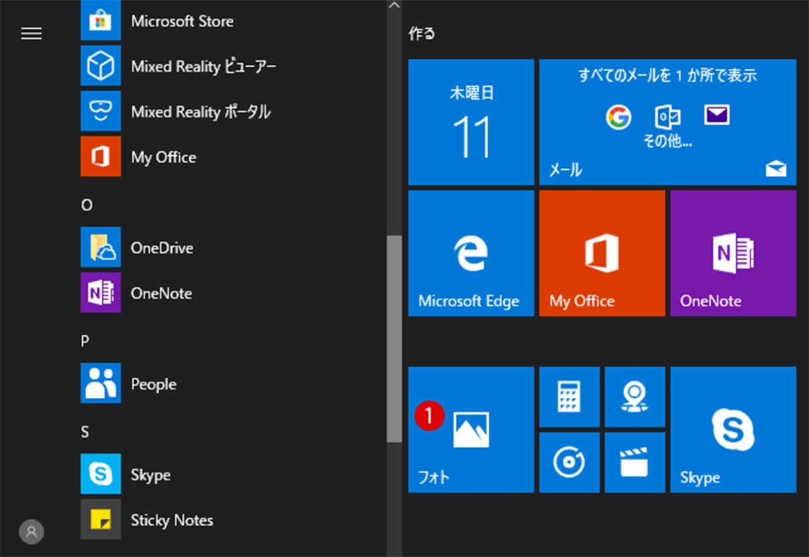
Task: Open Sticky Notes icon in list
Action: tap(101, 520)
